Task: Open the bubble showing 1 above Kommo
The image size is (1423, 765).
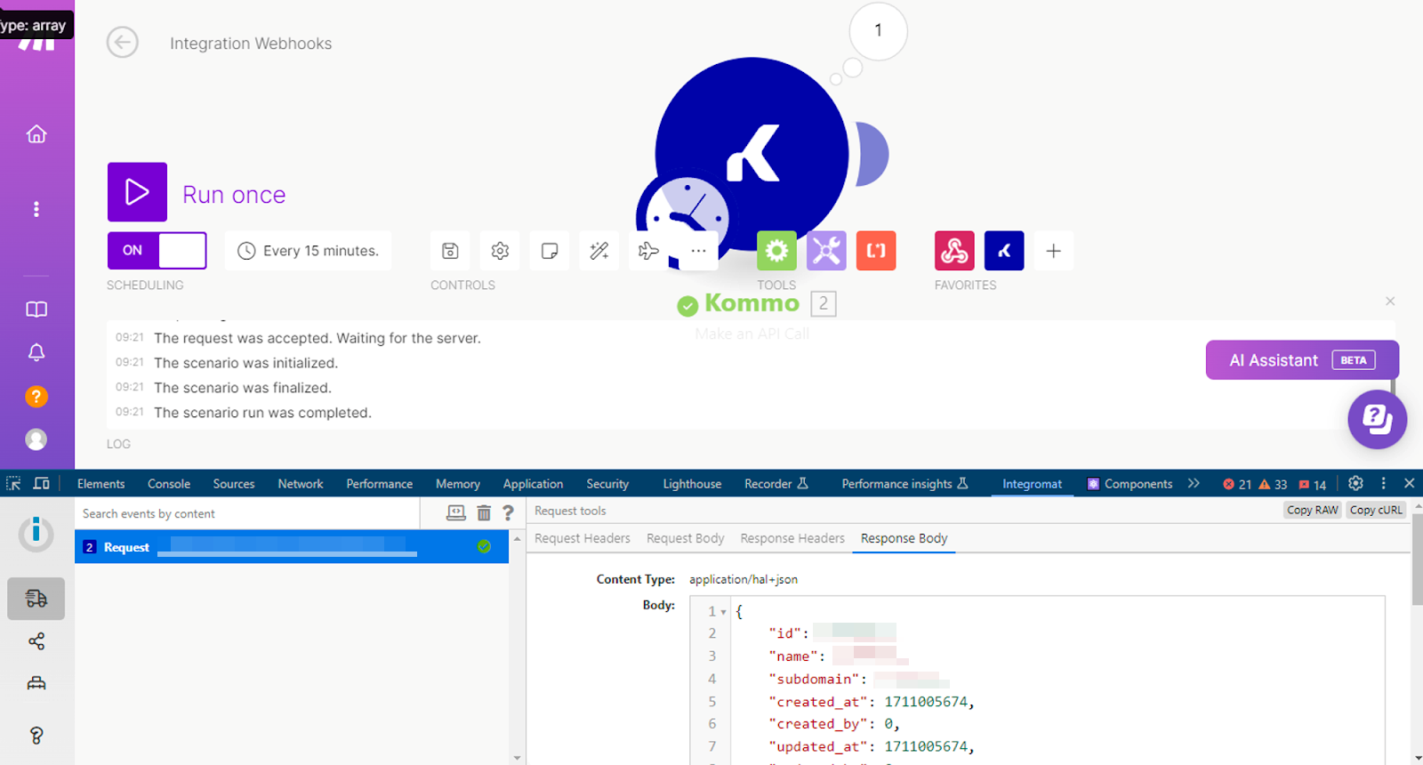Action: (x=879, y=31)
